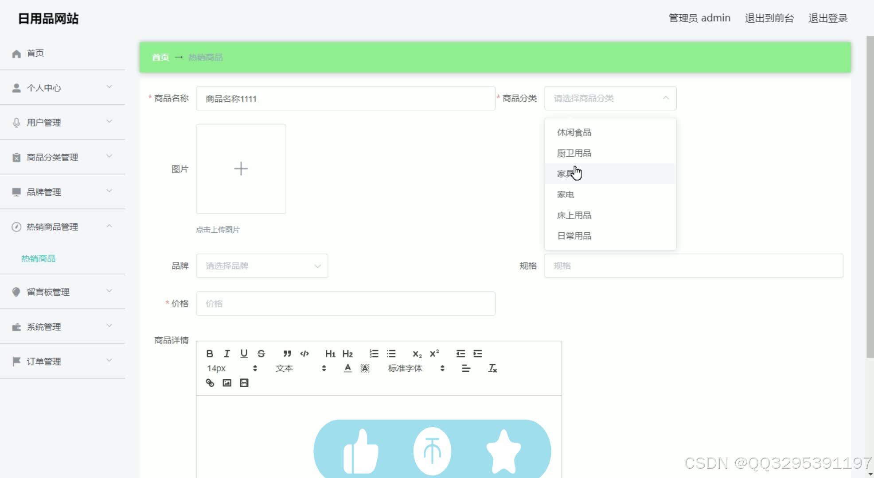This screenshot has height=478, width=874.
Task: Open 热销商品 submenu item
Action: (x=39, y=258)
